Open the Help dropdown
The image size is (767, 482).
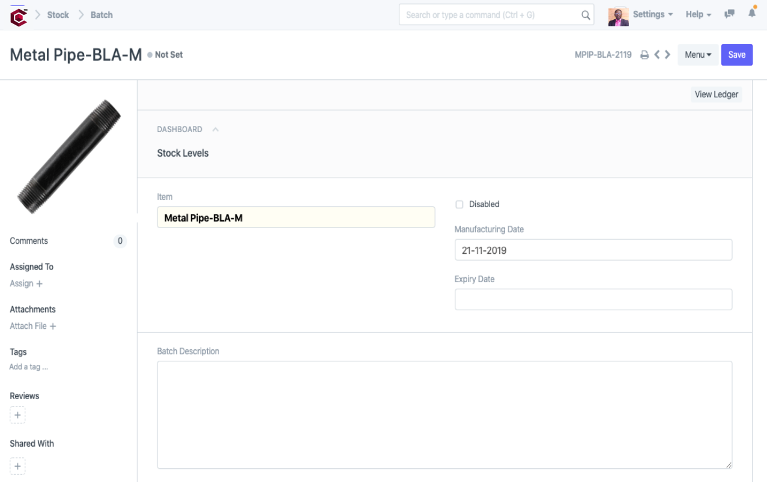(698, 14)
